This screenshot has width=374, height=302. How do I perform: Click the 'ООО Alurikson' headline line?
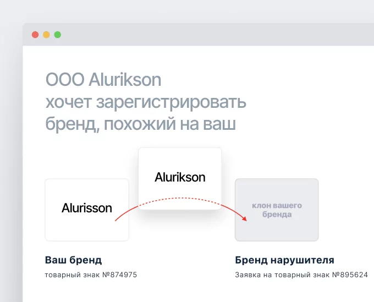click(x=103, y=79)
